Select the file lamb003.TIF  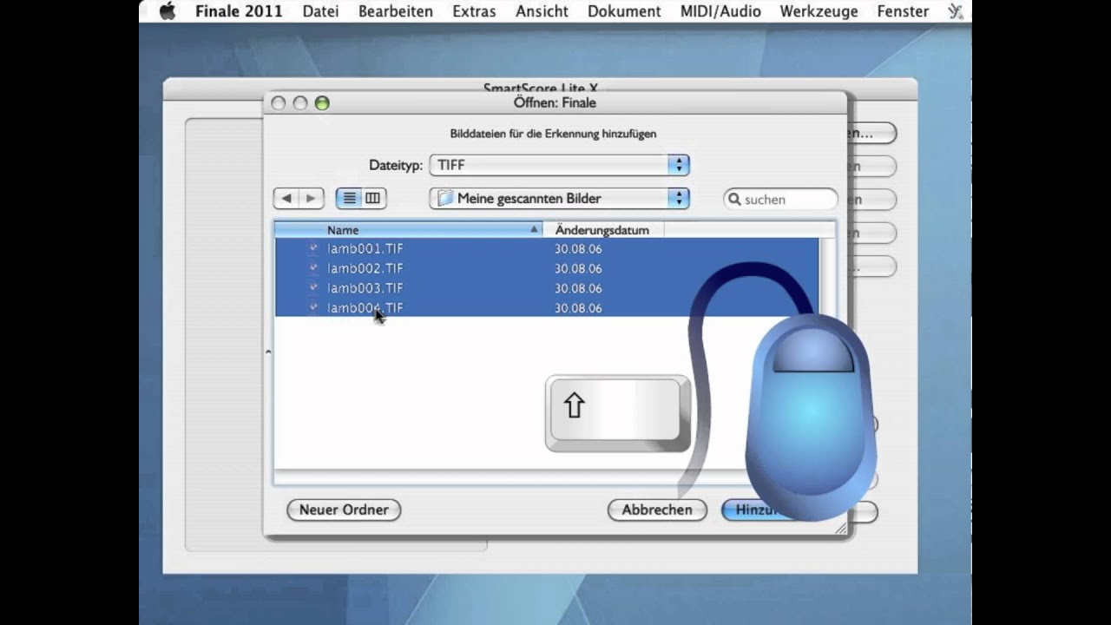click(x=547, y=288)
